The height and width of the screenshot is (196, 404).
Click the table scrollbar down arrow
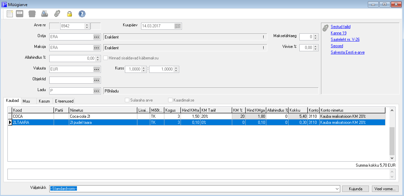coord(392,158)
